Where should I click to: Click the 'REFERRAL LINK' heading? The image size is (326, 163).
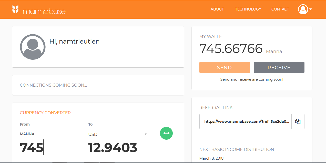(x=216, y=107)
